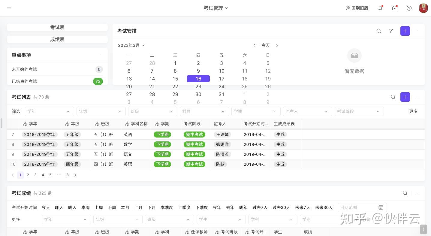Image resolution: width=431 pixels, height=236 pixels.
Task: Add a new exam in 考试列表
Action: 405,97
